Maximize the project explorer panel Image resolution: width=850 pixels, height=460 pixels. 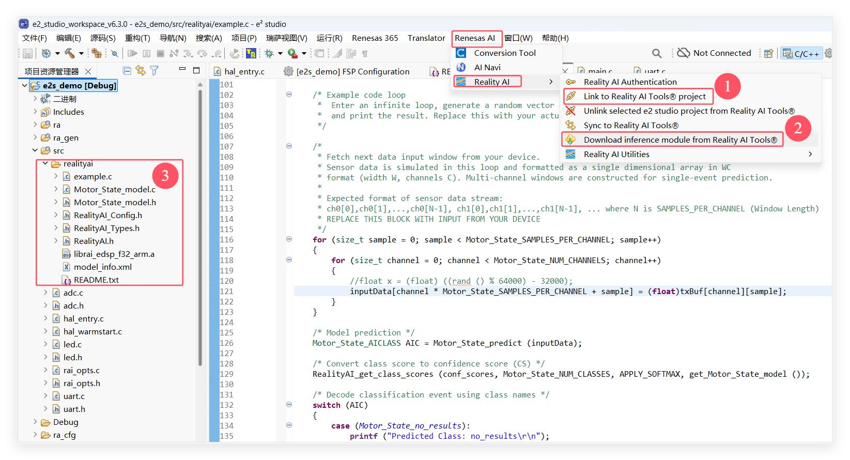pyautogui.click(x=196, y=70)
